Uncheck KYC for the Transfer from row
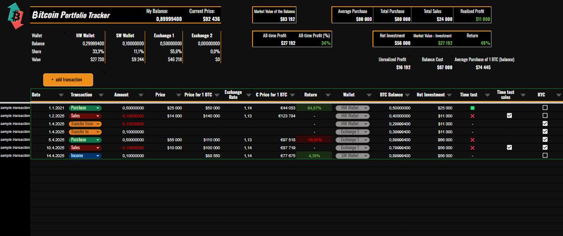 coord(545,124)
